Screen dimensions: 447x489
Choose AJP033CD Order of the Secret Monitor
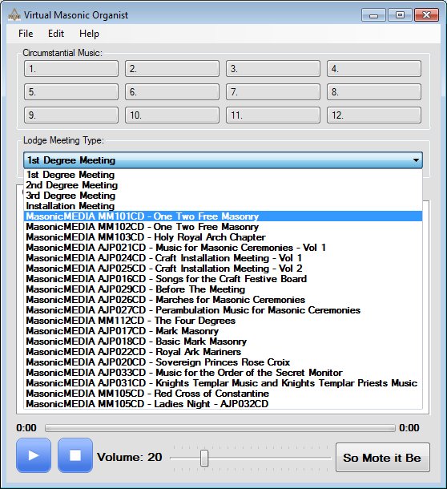click(x=223, y=373)
